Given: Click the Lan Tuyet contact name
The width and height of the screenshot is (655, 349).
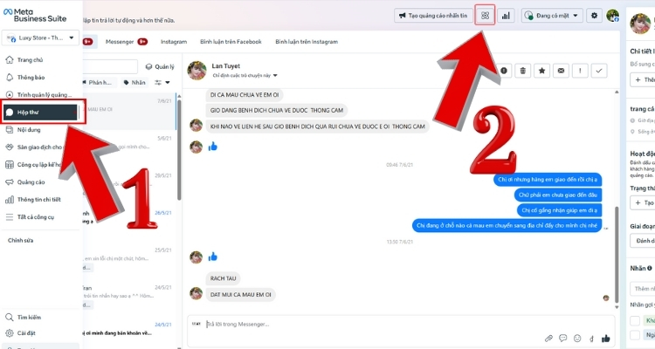Looking at the screenshot, I should click(225, 66).
